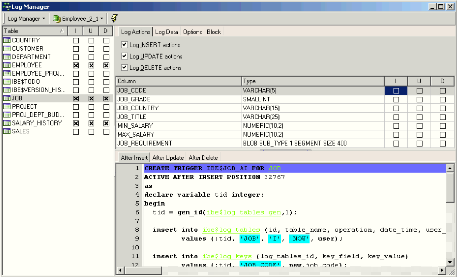Enable insert logging for CUSTOMER table
Screen dimensions: 457x277
pyautogui.click(x=76, y=49)
